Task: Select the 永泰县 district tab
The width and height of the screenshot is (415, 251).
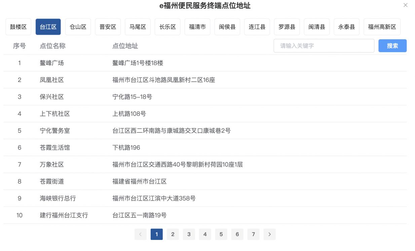Action: (x=346, y=27)
